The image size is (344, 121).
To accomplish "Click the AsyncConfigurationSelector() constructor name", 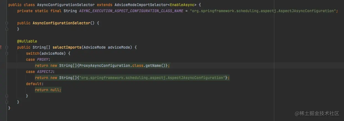I will [x=61, y=23].
